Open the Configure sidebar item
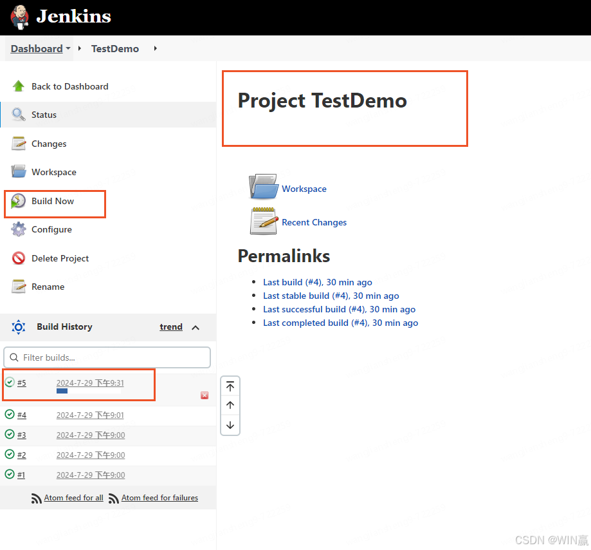 (x=51, y=229)
